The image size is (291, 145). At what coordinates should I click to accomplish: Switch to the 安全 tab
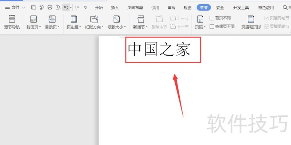pos(220,8)
